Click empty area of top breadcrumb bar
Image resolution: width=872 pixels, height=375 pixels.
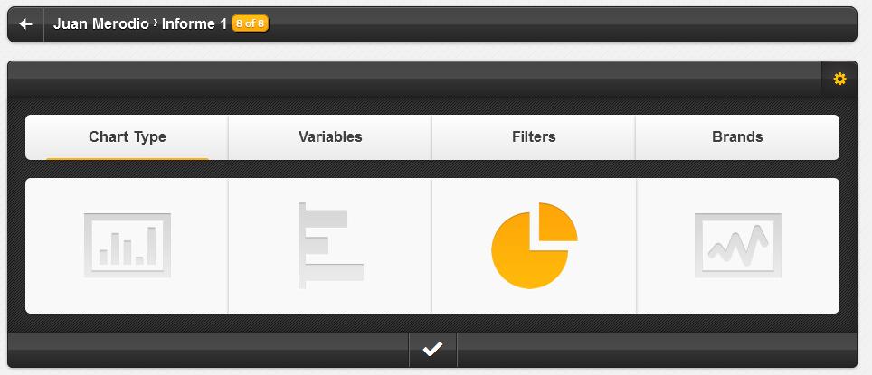[x=562, y=23]
